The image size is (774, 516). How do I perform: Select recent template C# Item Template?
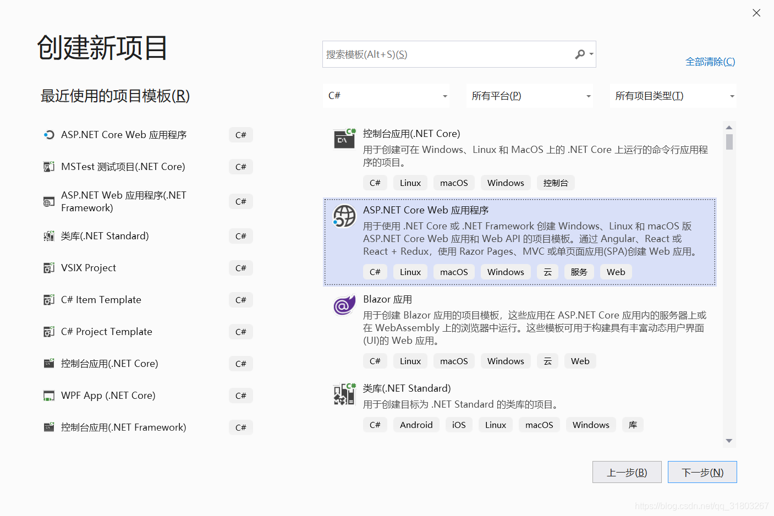click(x=101, y=300)
